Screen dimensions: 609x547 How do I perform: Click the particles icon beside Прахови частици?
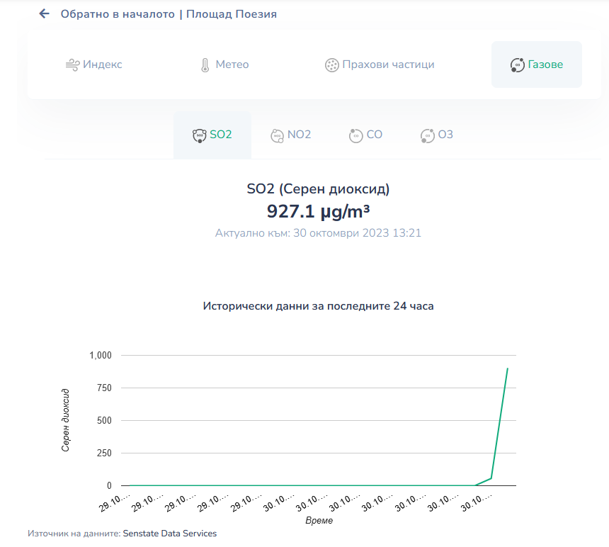331,65
